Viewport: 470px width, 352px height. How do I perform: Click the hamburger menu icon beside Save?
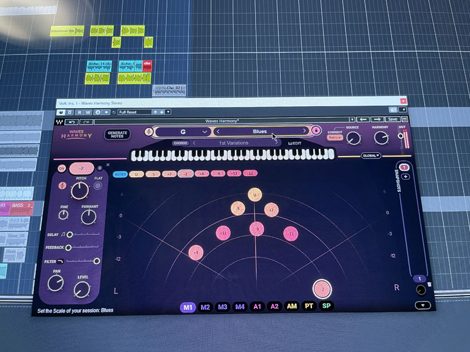pos(405,119)
